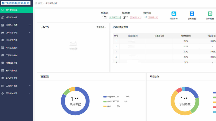216x121 pixels.
Task: Expand the 项目信息管理 sidebar submenu
Action: pos(30,32)
